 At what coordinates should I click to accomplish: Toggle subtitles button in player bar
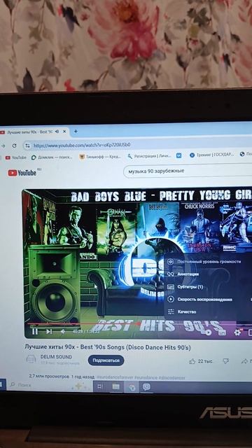pyautogui.click(x=222, y=332)
